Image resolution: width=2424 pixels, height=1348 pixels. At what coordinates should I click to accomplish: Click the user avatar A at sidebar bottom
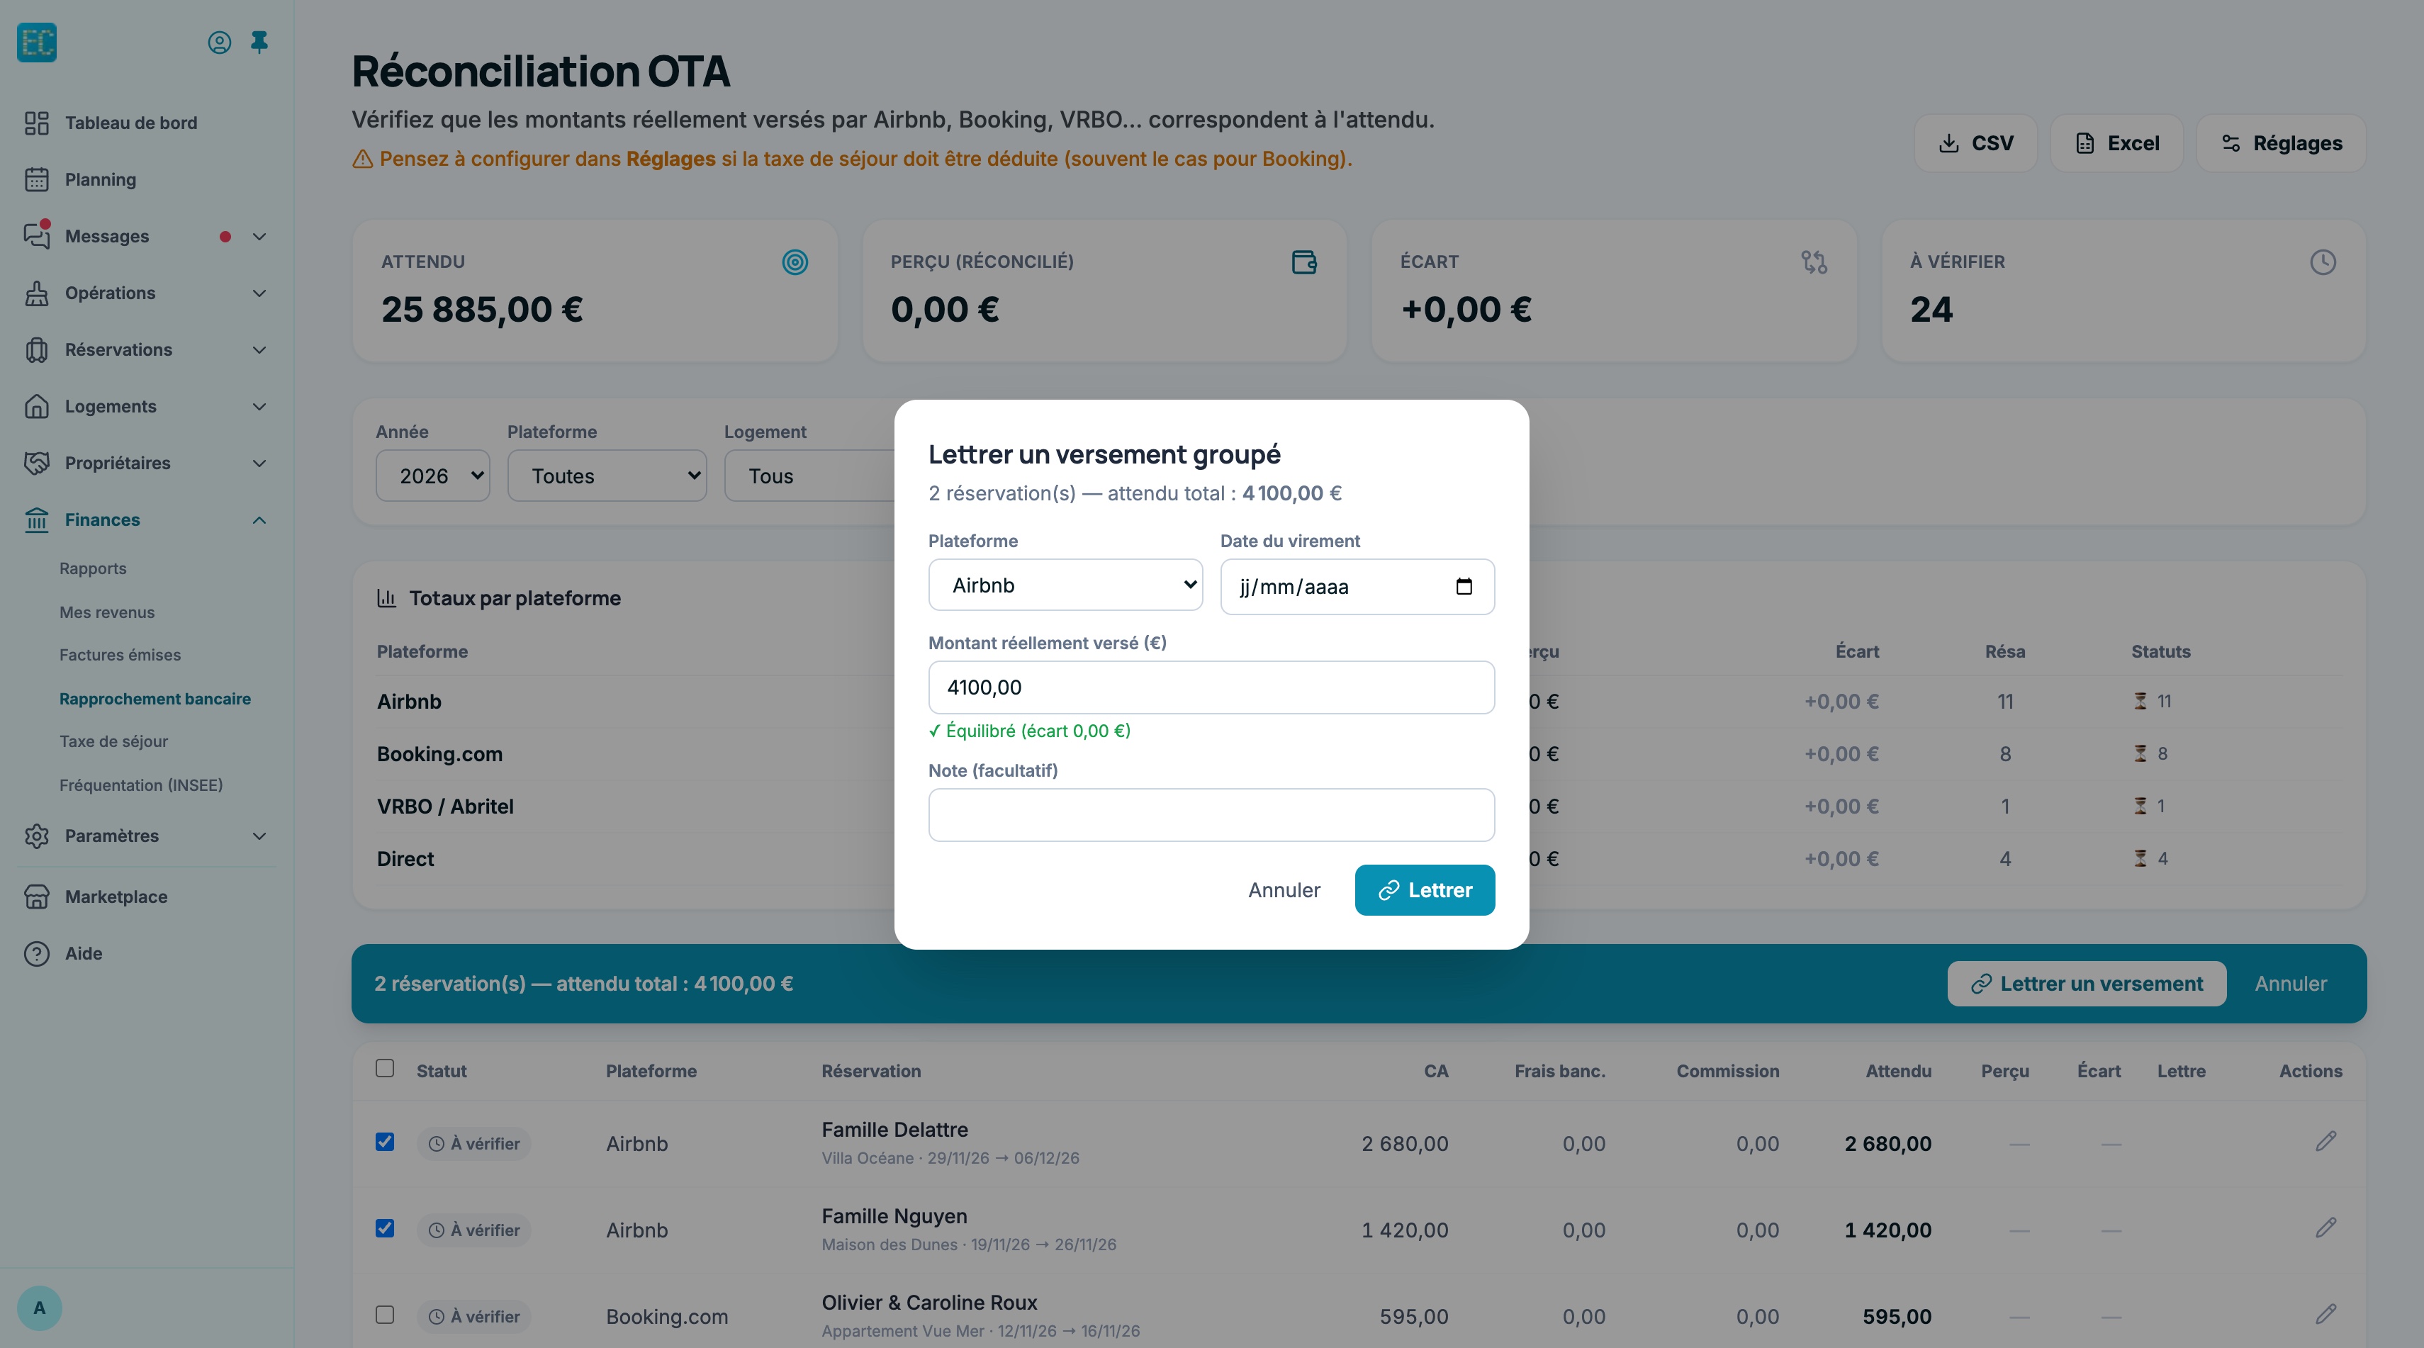coord(40,1308)
